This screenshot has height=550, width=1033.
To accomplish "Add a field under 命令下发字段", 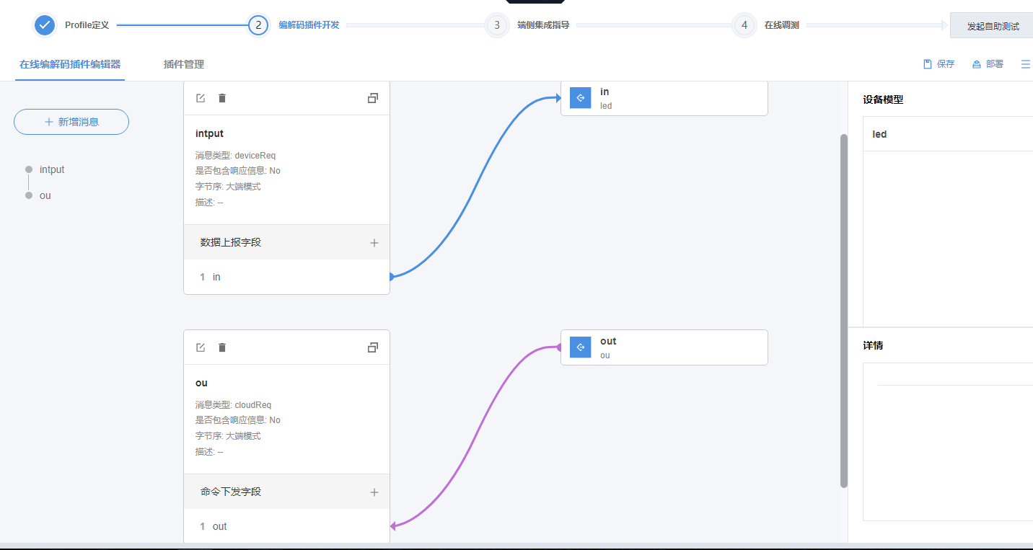I will tap(374, 492).
